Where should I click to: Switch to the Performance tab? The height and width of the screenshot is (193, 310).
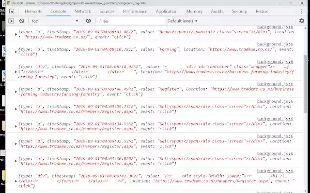point(135,12)
